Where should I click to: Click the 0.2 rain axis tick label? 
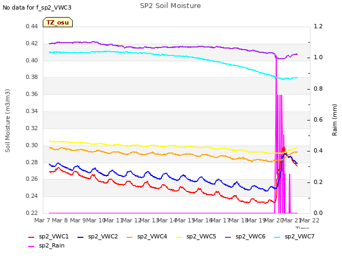(318, 182)
